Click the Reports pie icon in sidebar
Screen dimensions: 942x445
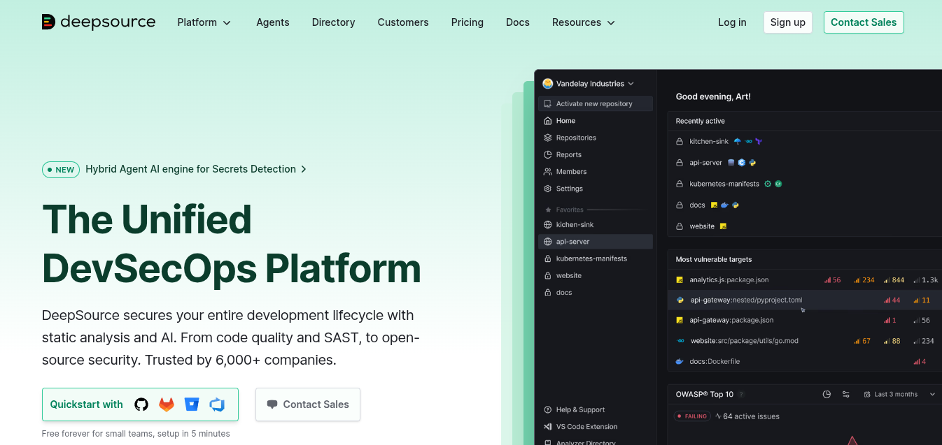click(548, 154)
